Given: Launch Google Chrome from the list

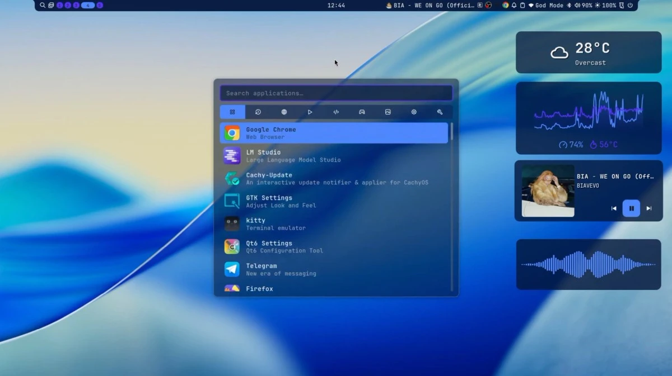Looking at the screenshot, I should pyautogui.click(x=334, y=133).
